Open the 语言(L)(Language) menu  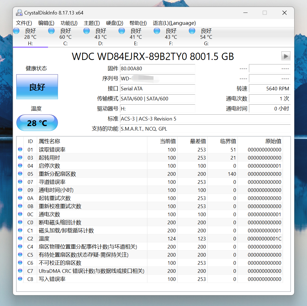point(174,23)
